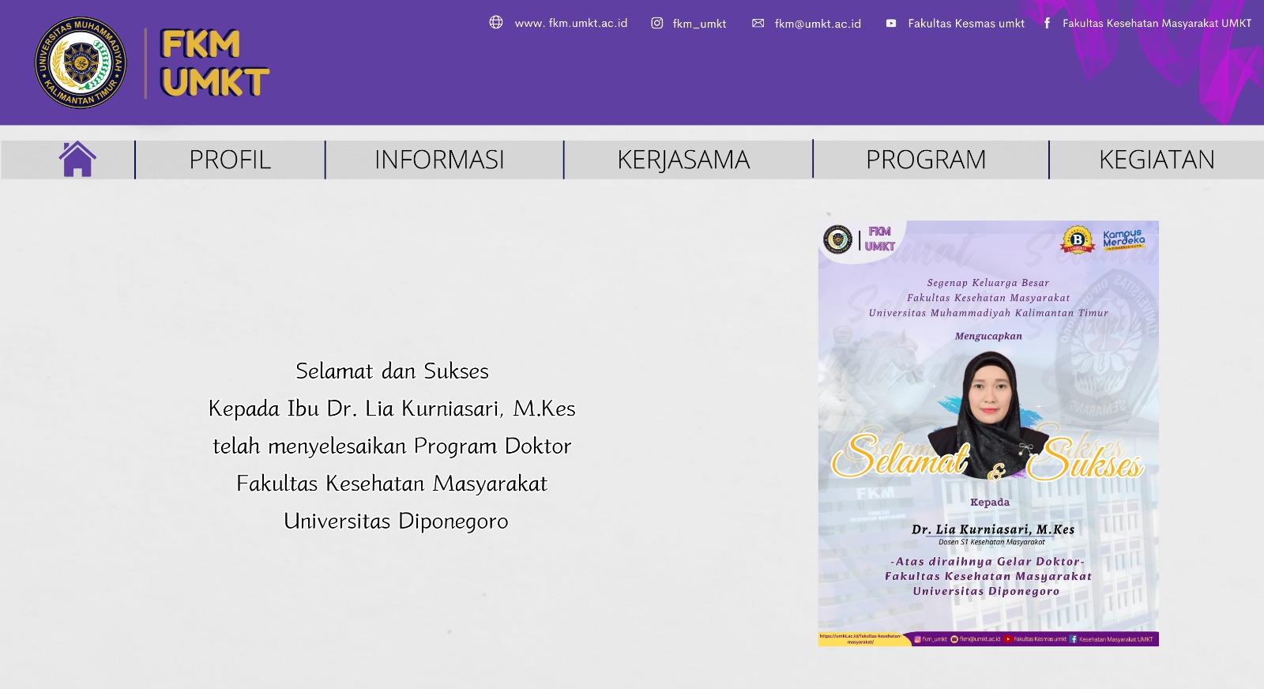Click the Facebook icon in header
The height and width of the screenshot is (689, 1264).
[1047, 23]
